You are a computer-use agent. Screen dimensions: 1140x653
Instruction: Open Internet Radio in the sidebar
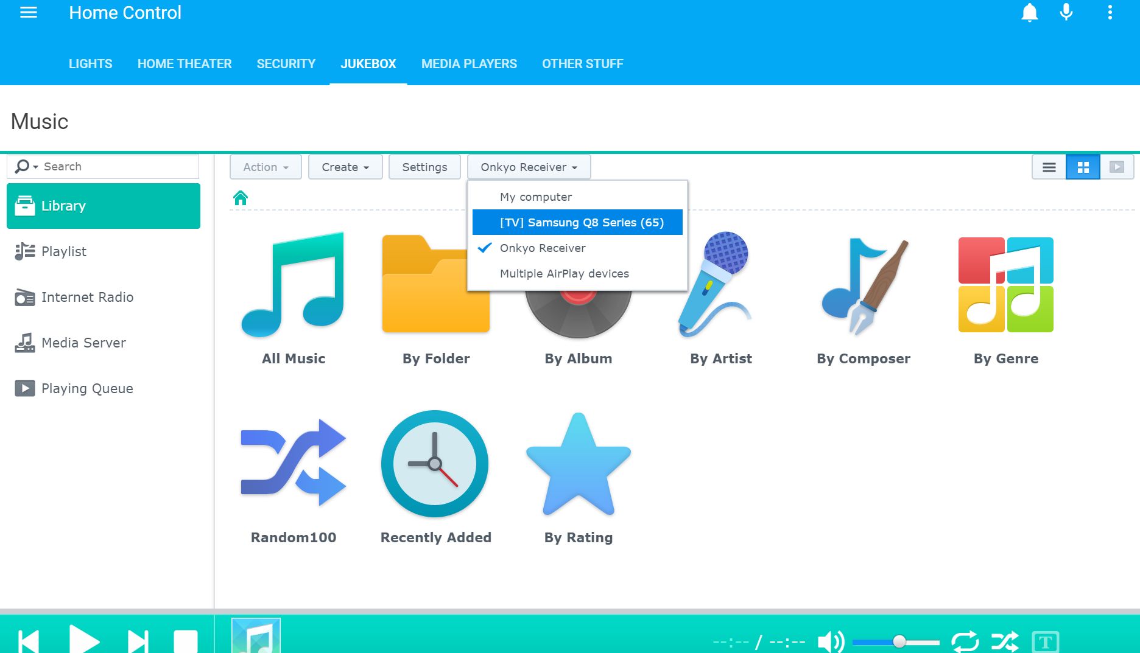(x=104, y=297)
